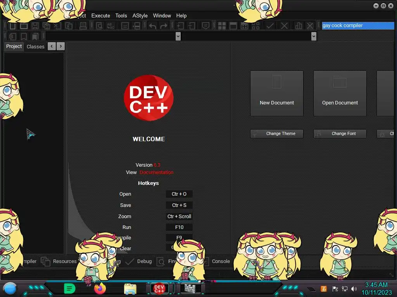Click the Close All toolbar icon
This screenshot has width=397, height=297.
pyautogui.click(x=69, y=26)
